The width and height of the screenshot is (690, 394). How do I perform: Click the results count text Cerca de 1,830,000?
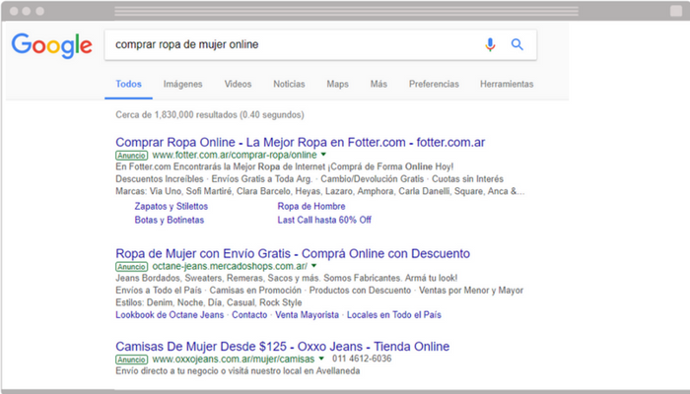(x=210, y=115)
